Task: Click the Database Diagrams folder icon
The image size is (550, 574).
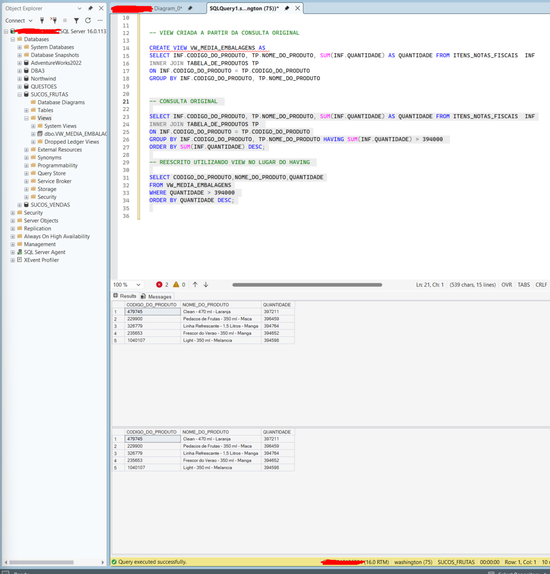Action: tap(33, 102)
